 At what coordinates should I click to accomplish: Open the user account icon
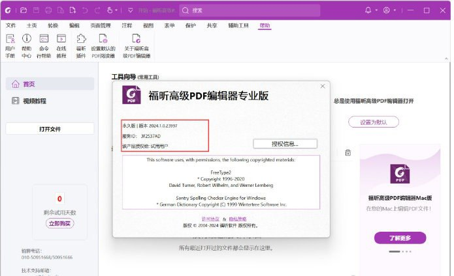pyautogui.click(x=387, y=10)
